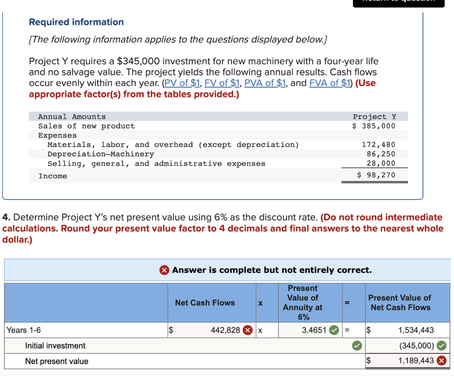
Task: Click the 'Initial investment' row label
Action: (55, 346)
